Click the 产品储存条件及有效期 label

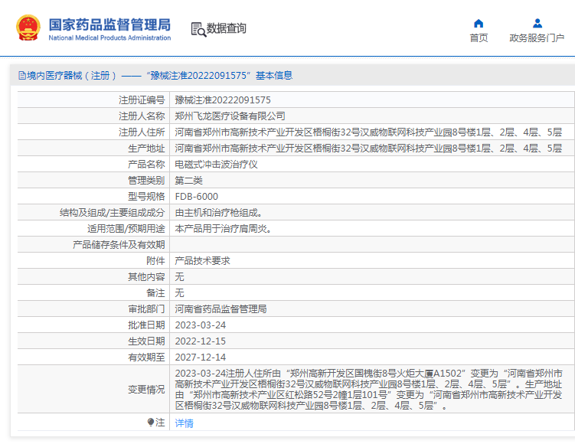119,245
